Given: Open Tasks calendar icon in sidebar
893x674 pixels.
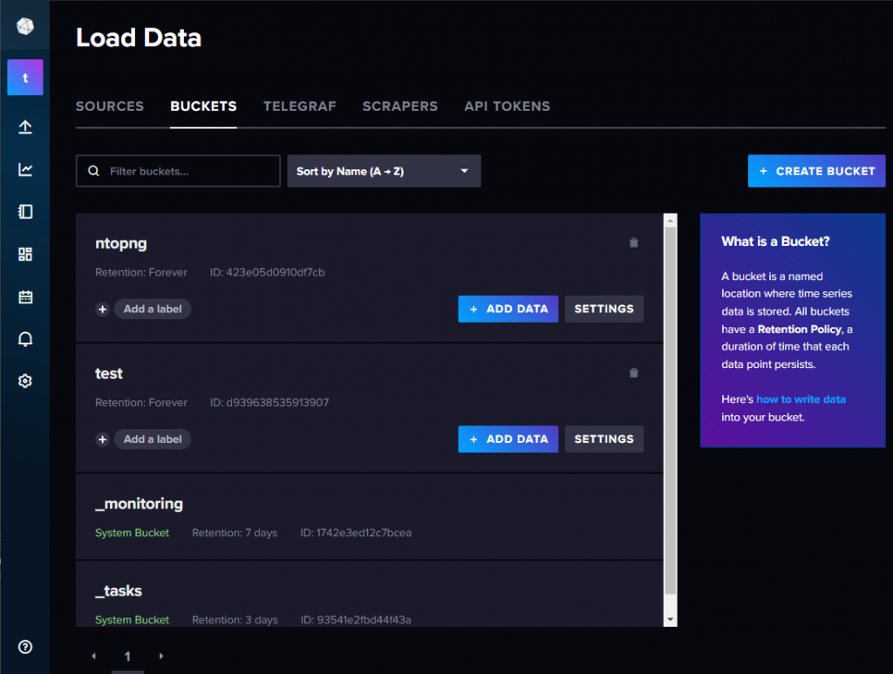Looking at the screenshot, I should (25, 296).
